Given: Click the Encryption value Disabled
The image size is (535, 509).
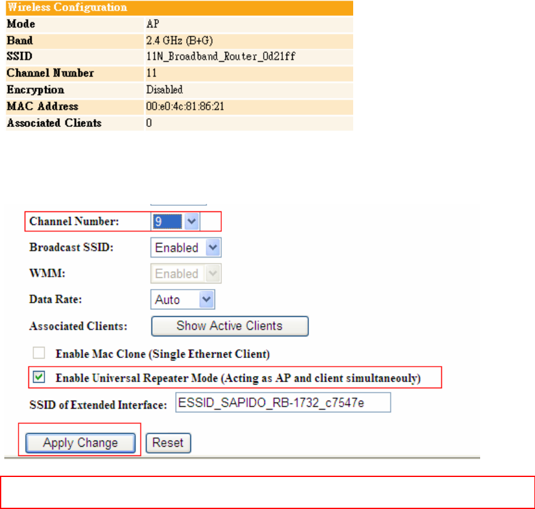Looking at the screenshot, I should pos(165,90).
